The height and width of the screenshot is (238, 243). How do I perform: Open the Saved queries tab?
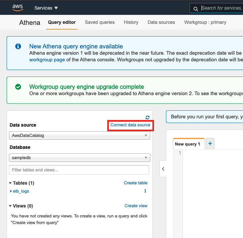pyautogui.click(x=100, y=22)
